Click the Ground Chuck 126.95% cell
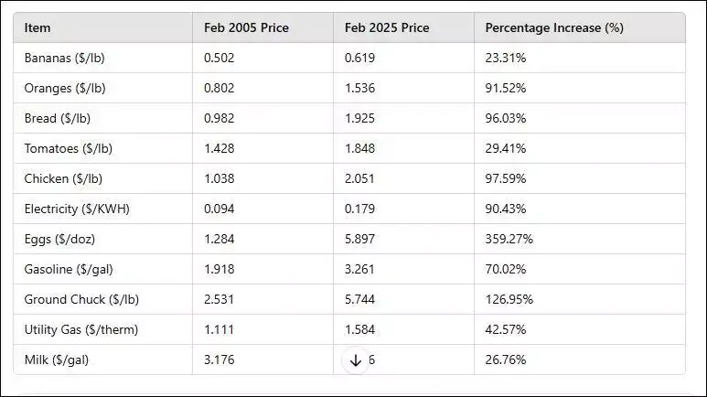The image size is (707, 397). [509, 299]
